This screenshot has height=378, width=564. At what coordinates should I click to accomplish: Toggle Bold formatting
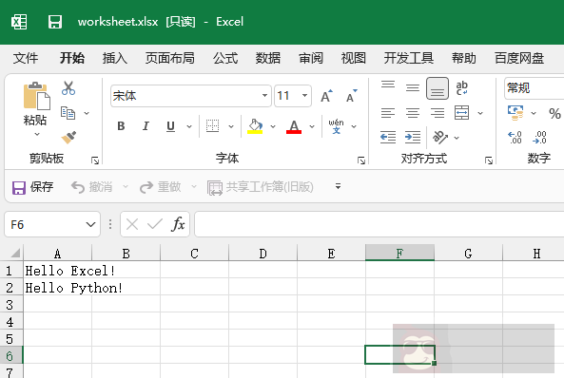(x=121, y=126)
